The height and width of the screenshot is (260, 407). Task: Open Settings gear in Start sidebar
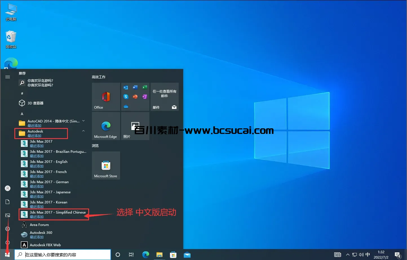[8, 229]
